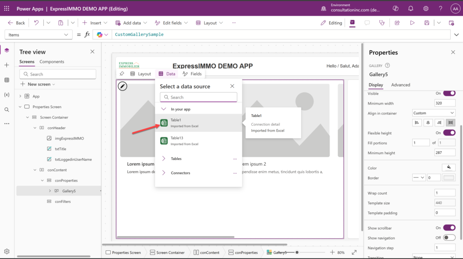Open Variables icon in sidebar
This screenshot has width=463, height=259.
point(7,95)
